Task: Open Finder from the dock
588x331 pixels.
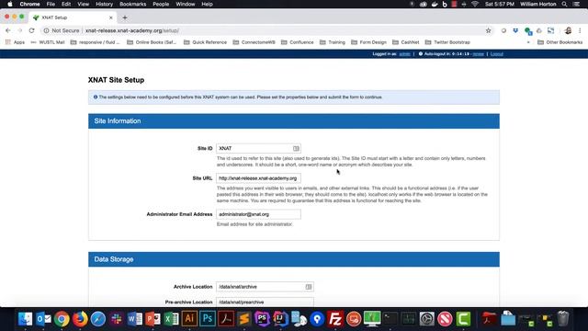Action: coord(25,319)
